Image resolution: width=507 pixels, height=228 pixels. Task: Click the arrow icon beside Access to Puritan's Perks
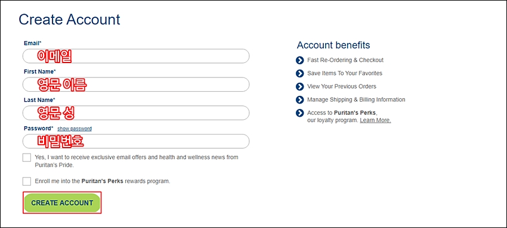pyautogui.click(x=300, y=113)
